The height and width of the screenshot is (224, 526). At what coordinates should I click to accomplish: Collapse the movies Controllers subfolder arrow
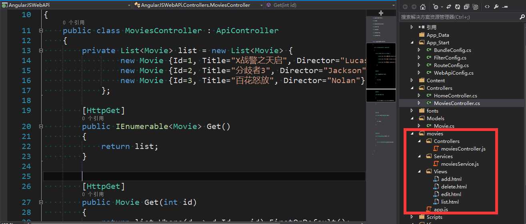click(x=419, y=141)
